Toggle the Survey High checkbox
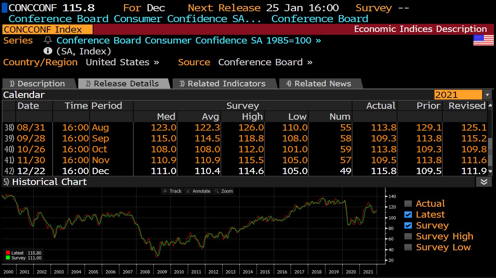The height and width of the screenshot is (278, 496). (408, 236)
